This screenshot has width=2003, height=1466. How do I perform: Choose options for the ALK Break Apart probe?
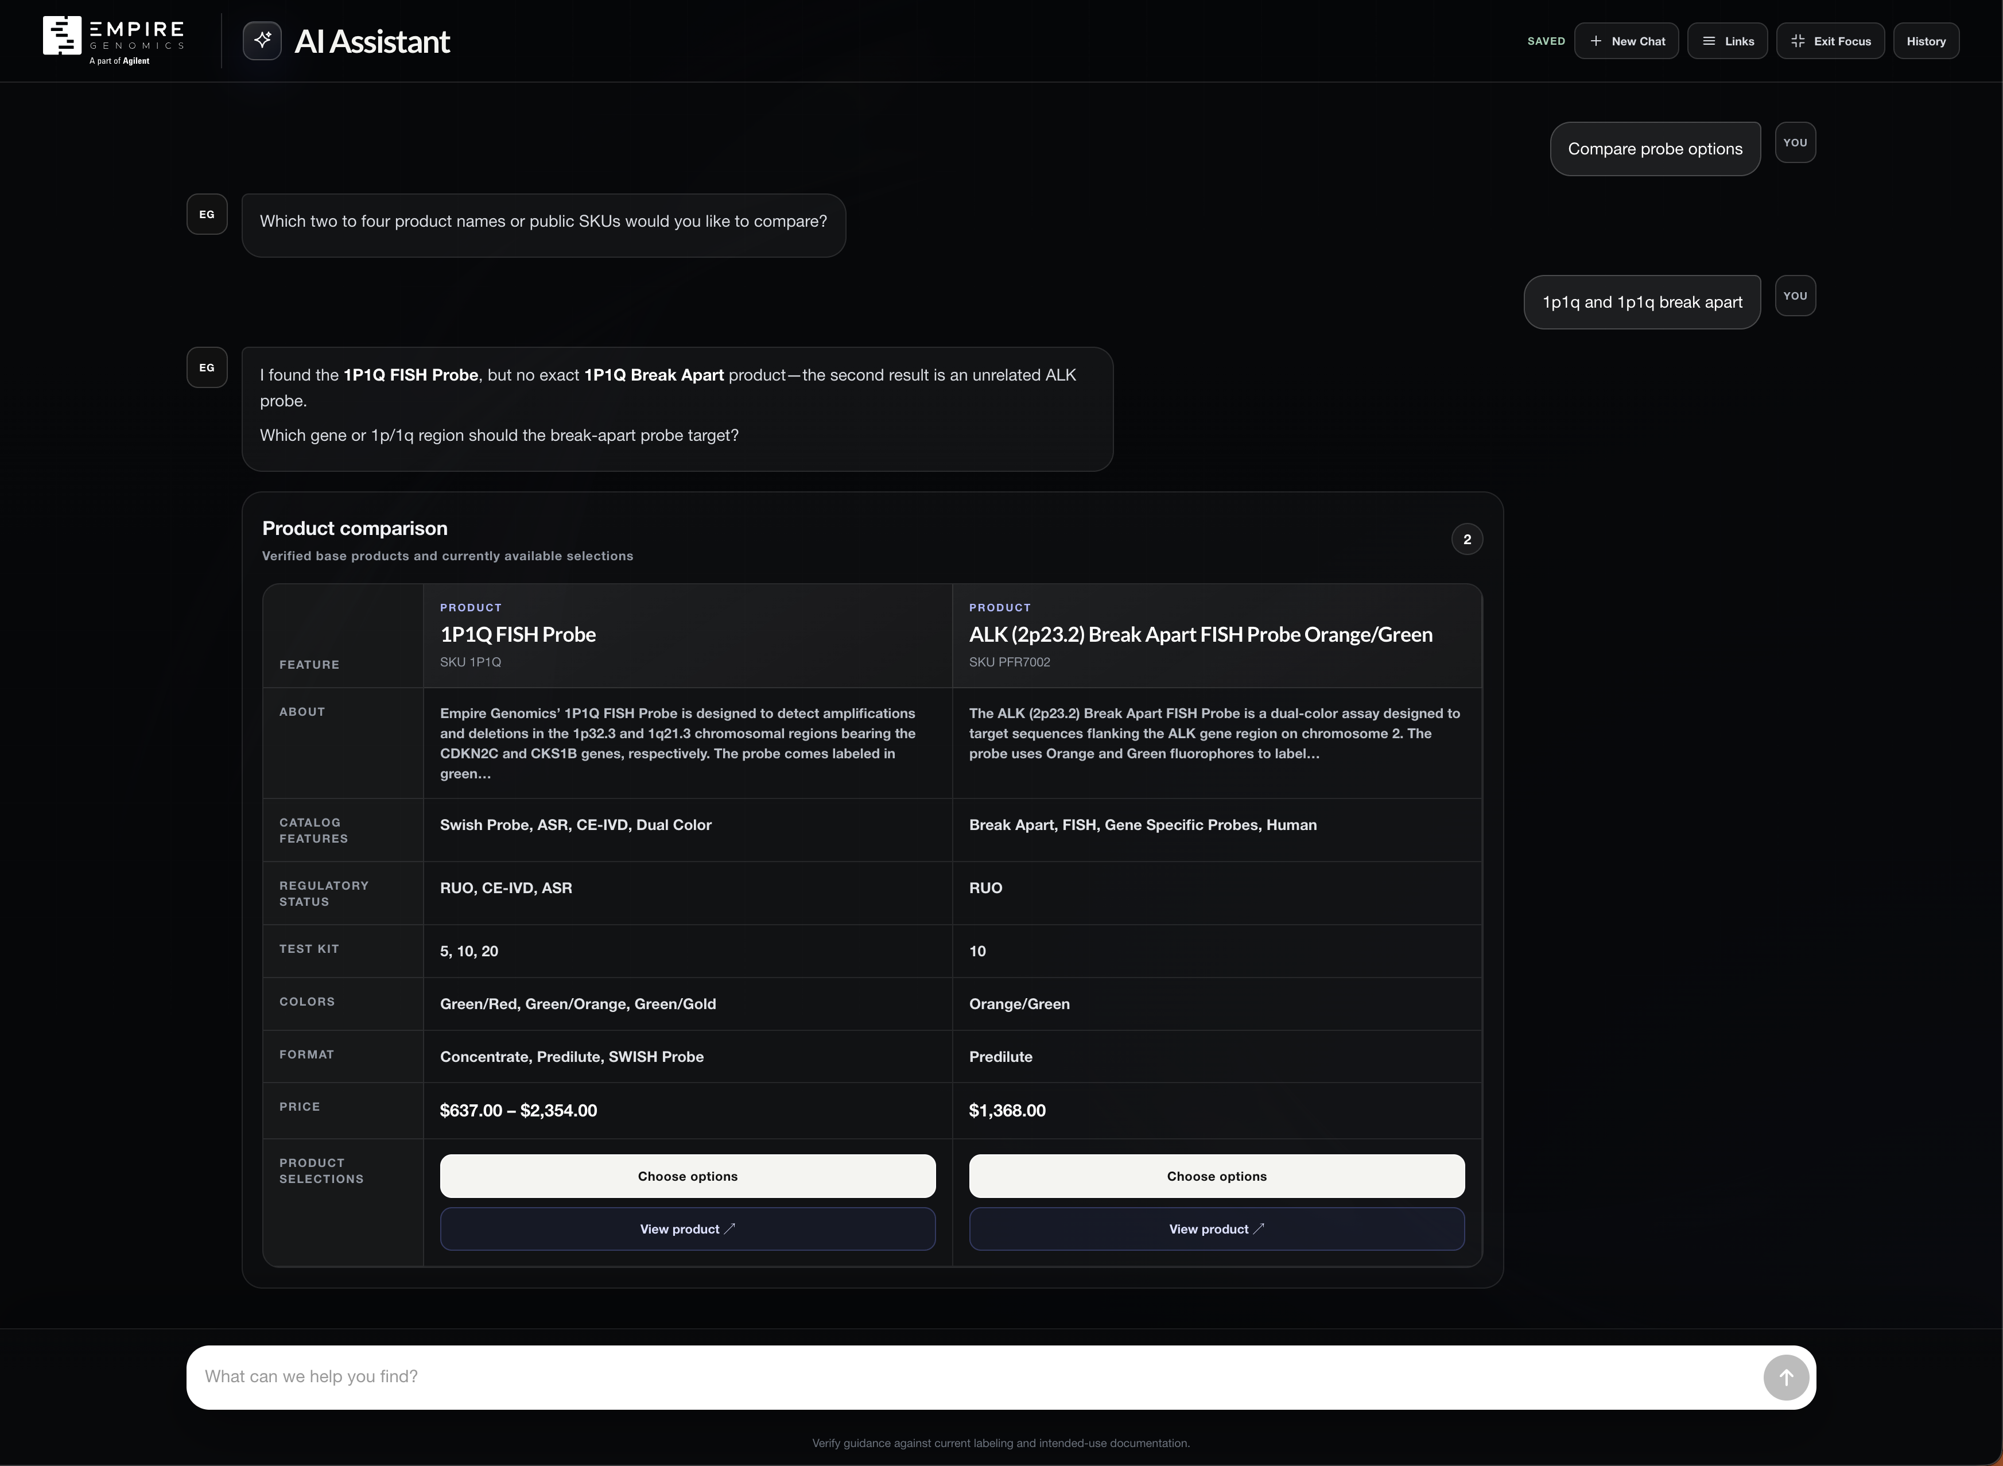click(x=1217, y=1177)
